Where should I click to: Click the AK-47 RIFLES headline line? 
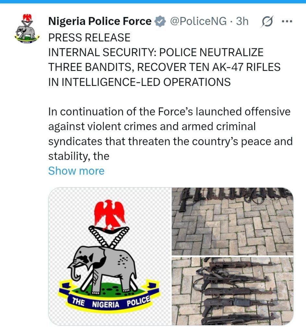point(164,67)
